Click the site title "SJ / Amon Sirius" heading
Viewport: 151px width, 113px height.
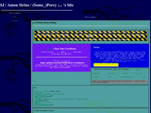[37, 5]
